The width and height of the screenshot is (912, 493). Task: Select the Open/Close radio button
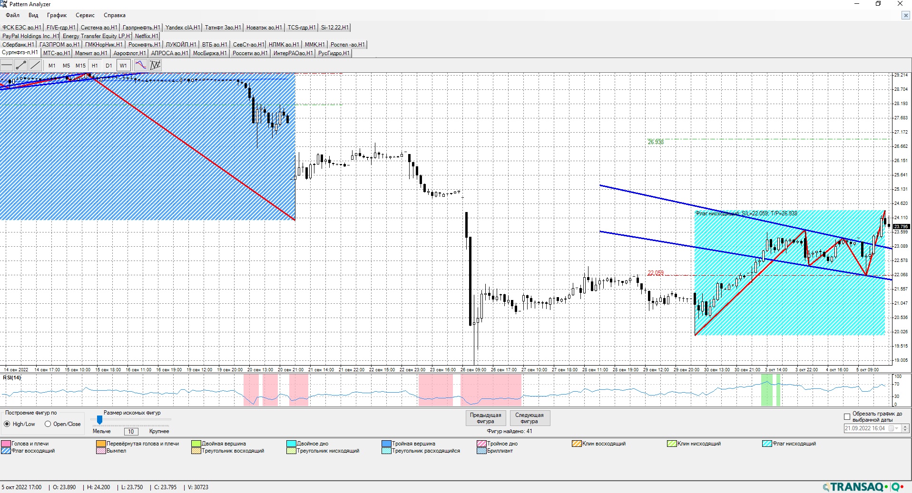click(48, 424)
